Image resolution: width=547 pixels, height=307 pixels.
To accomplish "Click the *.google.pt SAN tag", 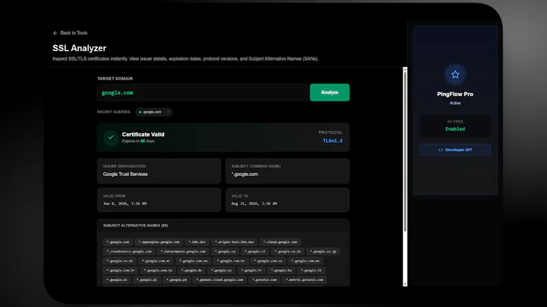I will click(x=176, y=280).
